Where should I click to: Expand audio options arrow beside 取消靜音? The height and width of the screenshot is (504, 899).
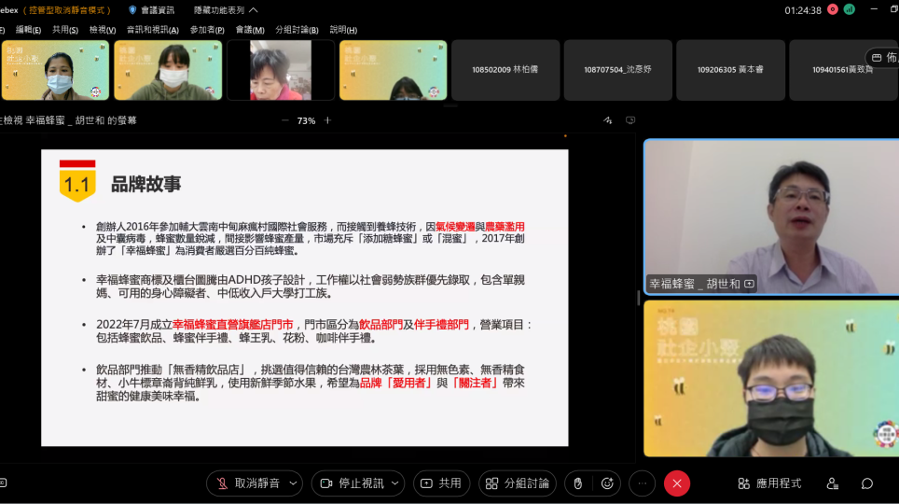click(x=294, y=483)
